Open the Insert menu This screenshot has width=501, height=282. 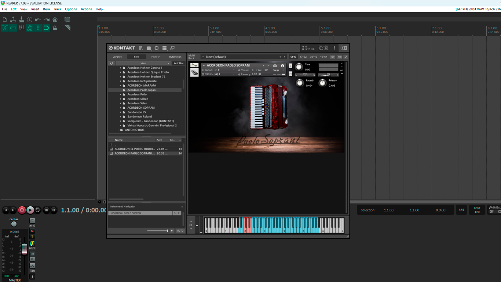tap(35, 9)
